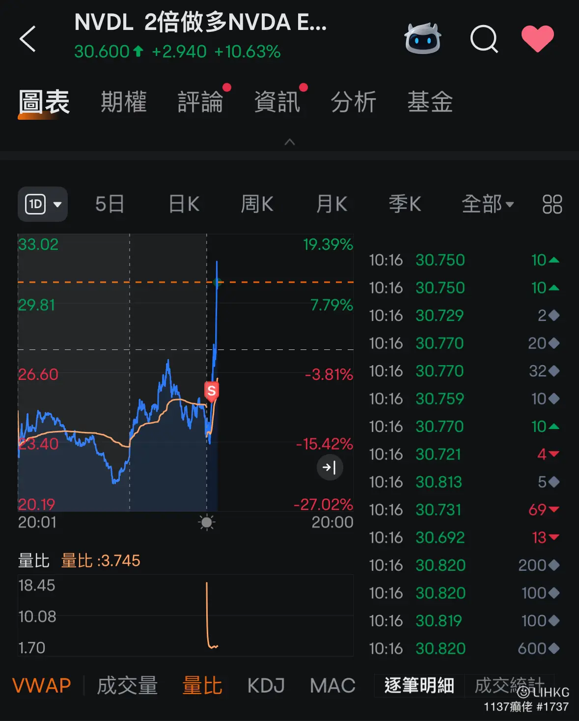579x721 pixels.
Task: Select the trade row with volume 200
Action: [464, 565]
